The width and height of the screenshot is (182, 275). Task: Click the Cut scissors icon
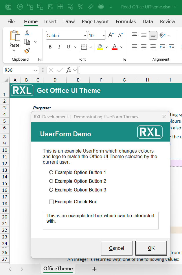tap(27, 33)
